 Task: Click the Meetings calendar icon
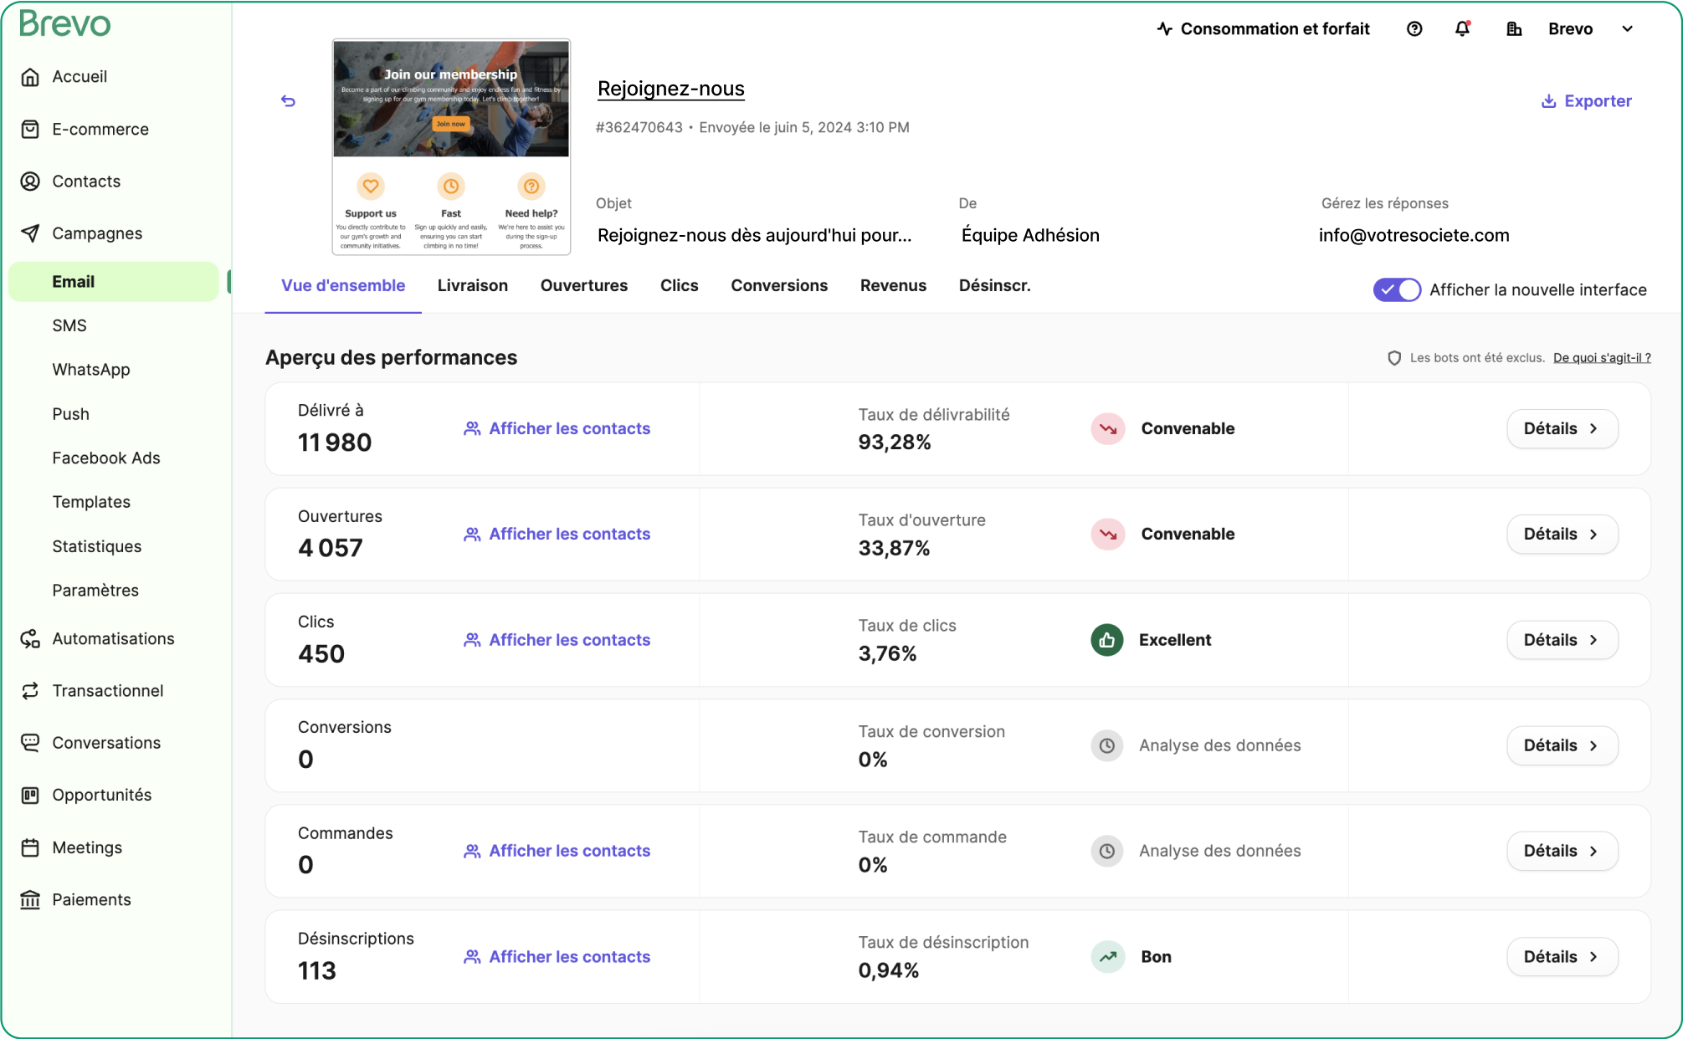coord(30,847)
